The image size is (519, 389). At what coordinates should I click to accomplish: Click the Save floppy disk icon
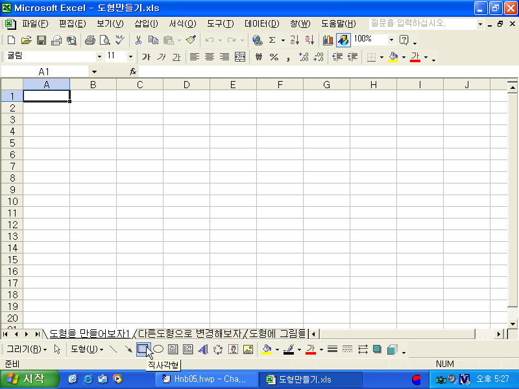(42, 40)
